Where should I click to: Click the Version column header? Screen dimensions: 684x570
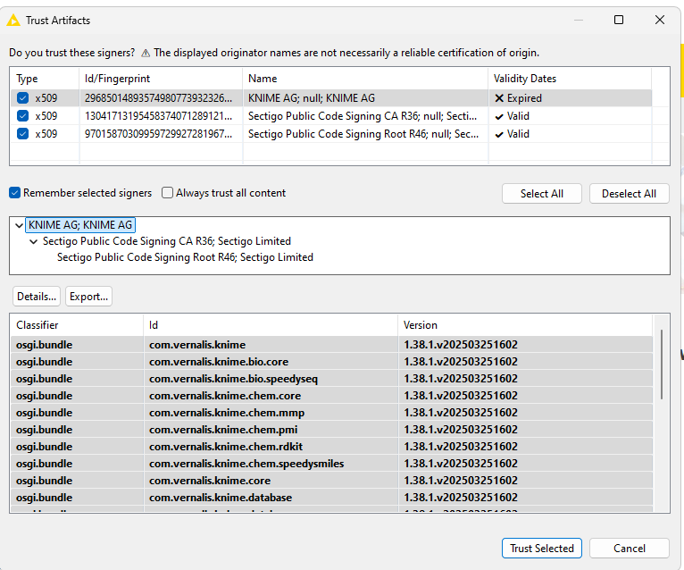[525, 325]
